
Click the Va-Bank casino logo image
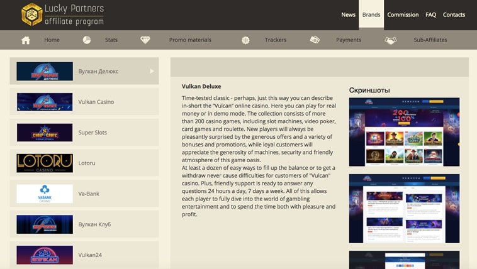[45, 194]
